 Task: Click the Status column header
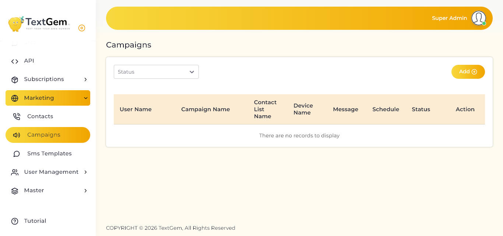pyautogui.click(x=421, y=109)
